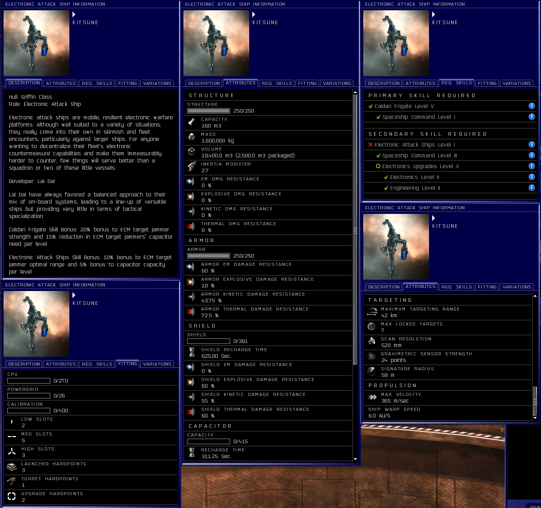The image size is (541, 508).
Task: Click the capacitor Recharge Time hourglass icon
Action: point(192,453)
